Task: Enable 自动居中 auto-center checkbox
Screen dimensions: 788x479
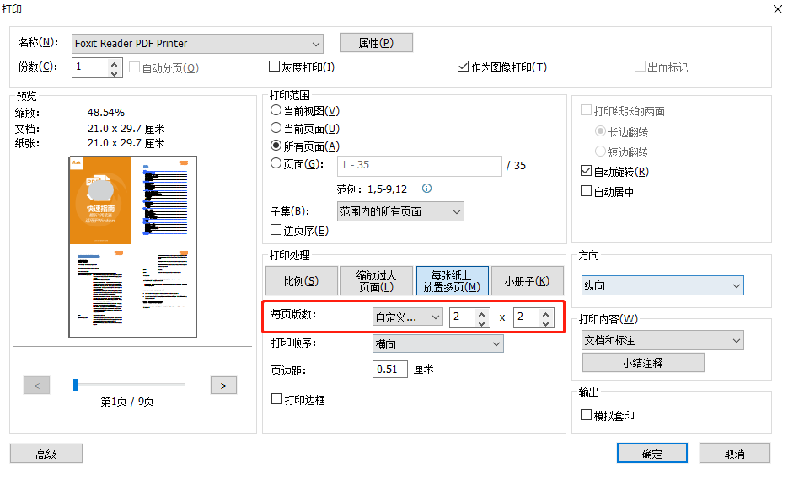Action: pyautogui.click(x=586, y=191)
